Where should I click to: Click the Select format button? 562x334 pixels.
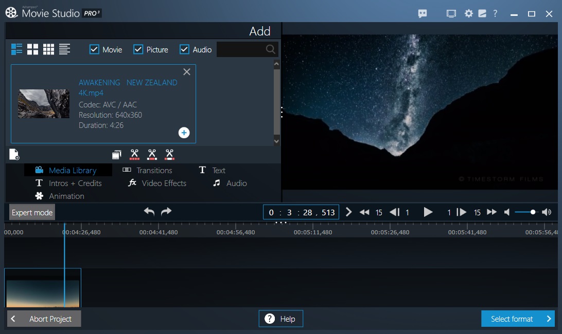point(518,319)
